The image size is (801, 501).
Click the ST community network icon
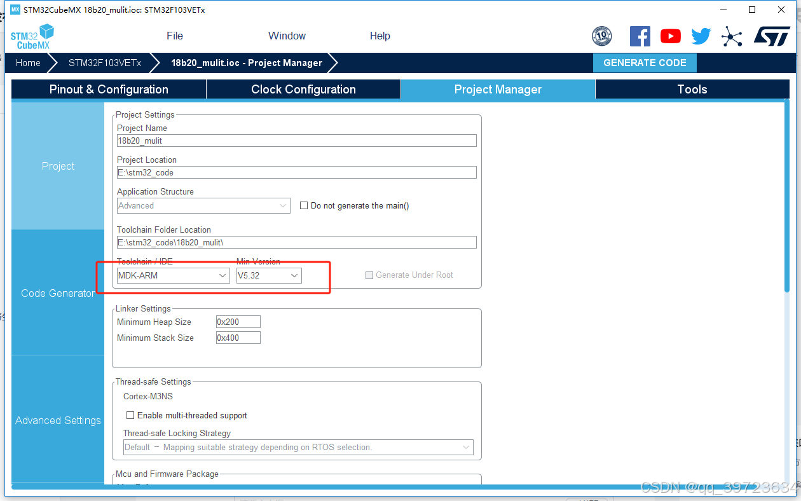click(732, 36)
